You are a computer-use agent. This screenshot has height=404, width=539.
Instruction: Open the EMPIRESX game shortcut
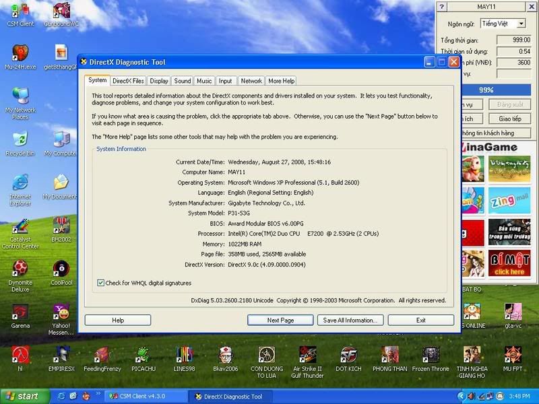click(61, 359)
